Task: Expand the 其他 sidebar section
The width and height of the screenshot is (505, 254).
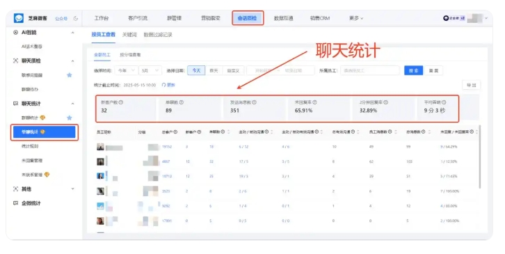Action: [x=72, y=189]
